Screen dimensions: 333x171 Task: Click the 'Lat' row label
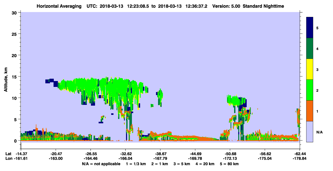(8, 154)
